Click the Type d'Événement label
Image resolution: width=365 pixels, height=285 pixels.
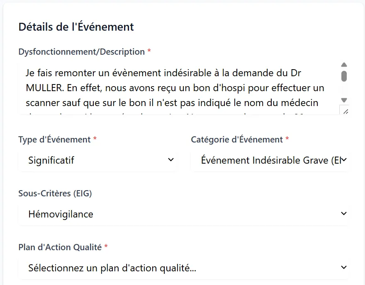point(54,140)
